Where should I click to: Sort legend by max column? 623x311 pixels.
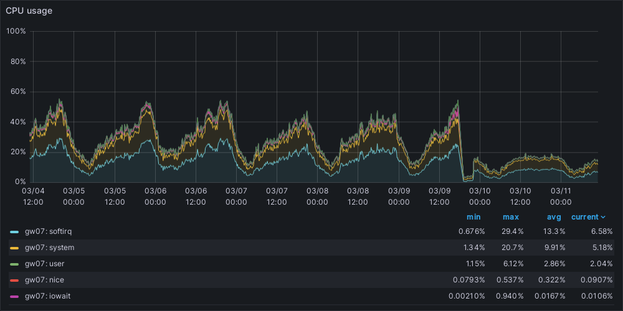click(x=511, y=217)
